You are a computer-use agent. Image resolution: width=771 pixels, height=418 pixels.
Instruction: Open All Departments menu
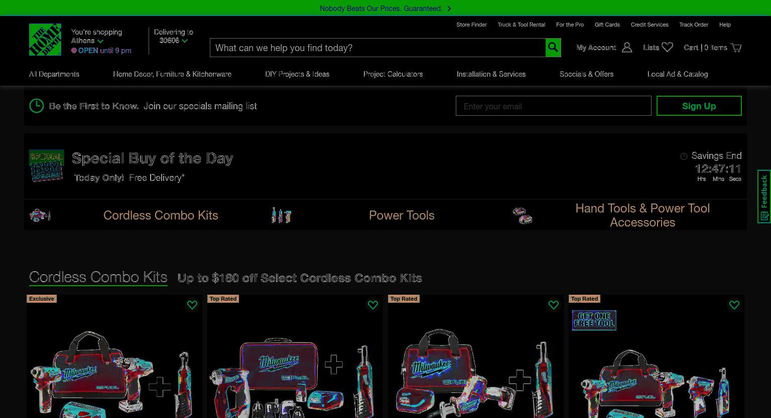54,74
